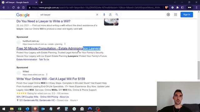Open the Windows Start menu
The width and height of the screenshot is (200, 112).
pos(4,109)
